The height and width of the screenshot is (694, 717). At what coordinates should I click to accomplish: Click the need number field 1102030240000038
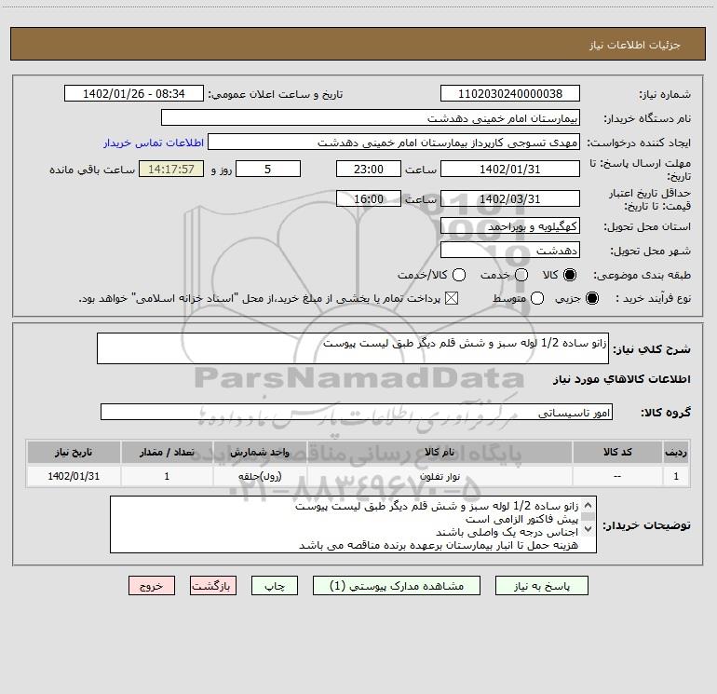pos(510,93)
